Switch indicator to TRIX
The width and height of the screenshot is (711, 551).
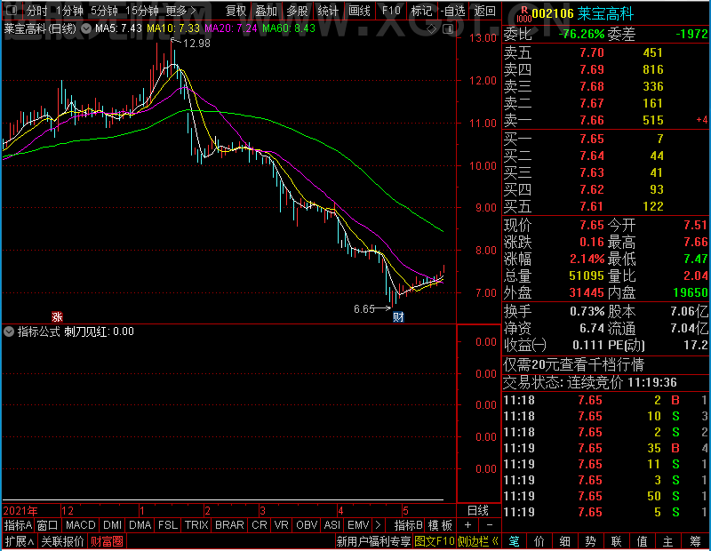point(196,525)
